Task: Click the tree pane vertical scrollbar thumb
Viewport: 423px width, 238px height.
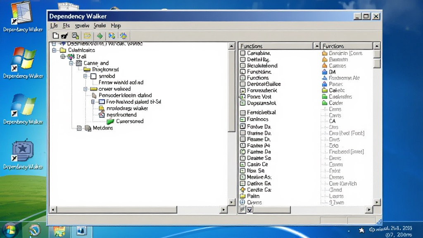Action: (x=231, y=90)
